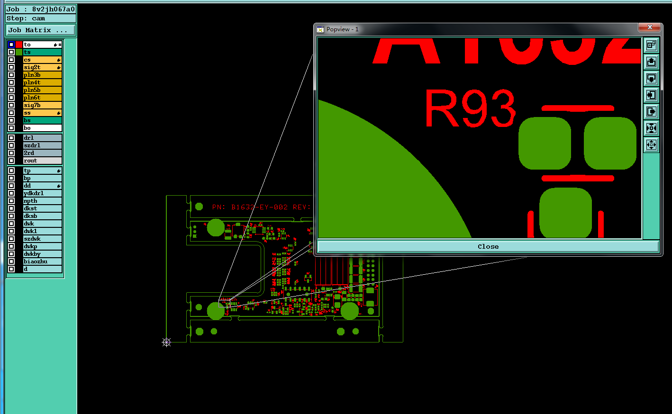Click the red color swatch of the 'to' layer

point(19,45)
